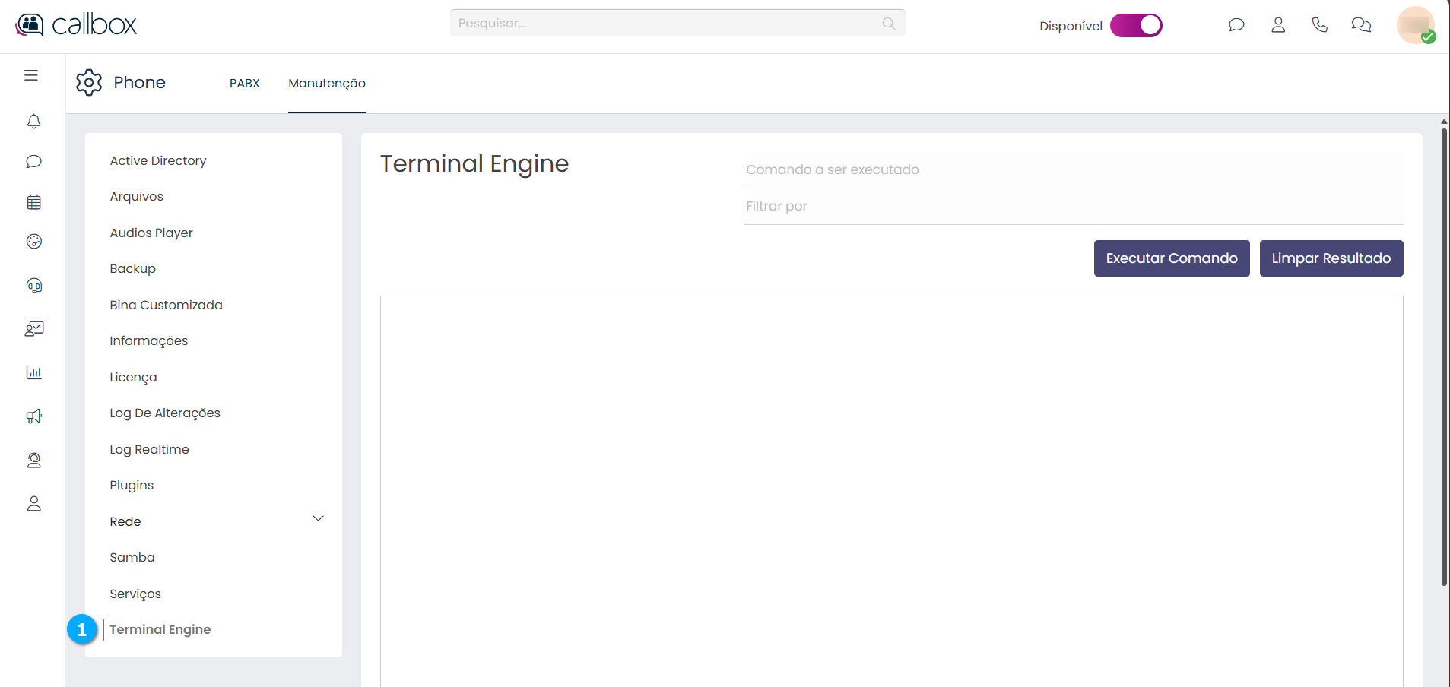Open notifications bell in the left sidebar
This screenshot has height=687, width=1450.
(33, 122)
